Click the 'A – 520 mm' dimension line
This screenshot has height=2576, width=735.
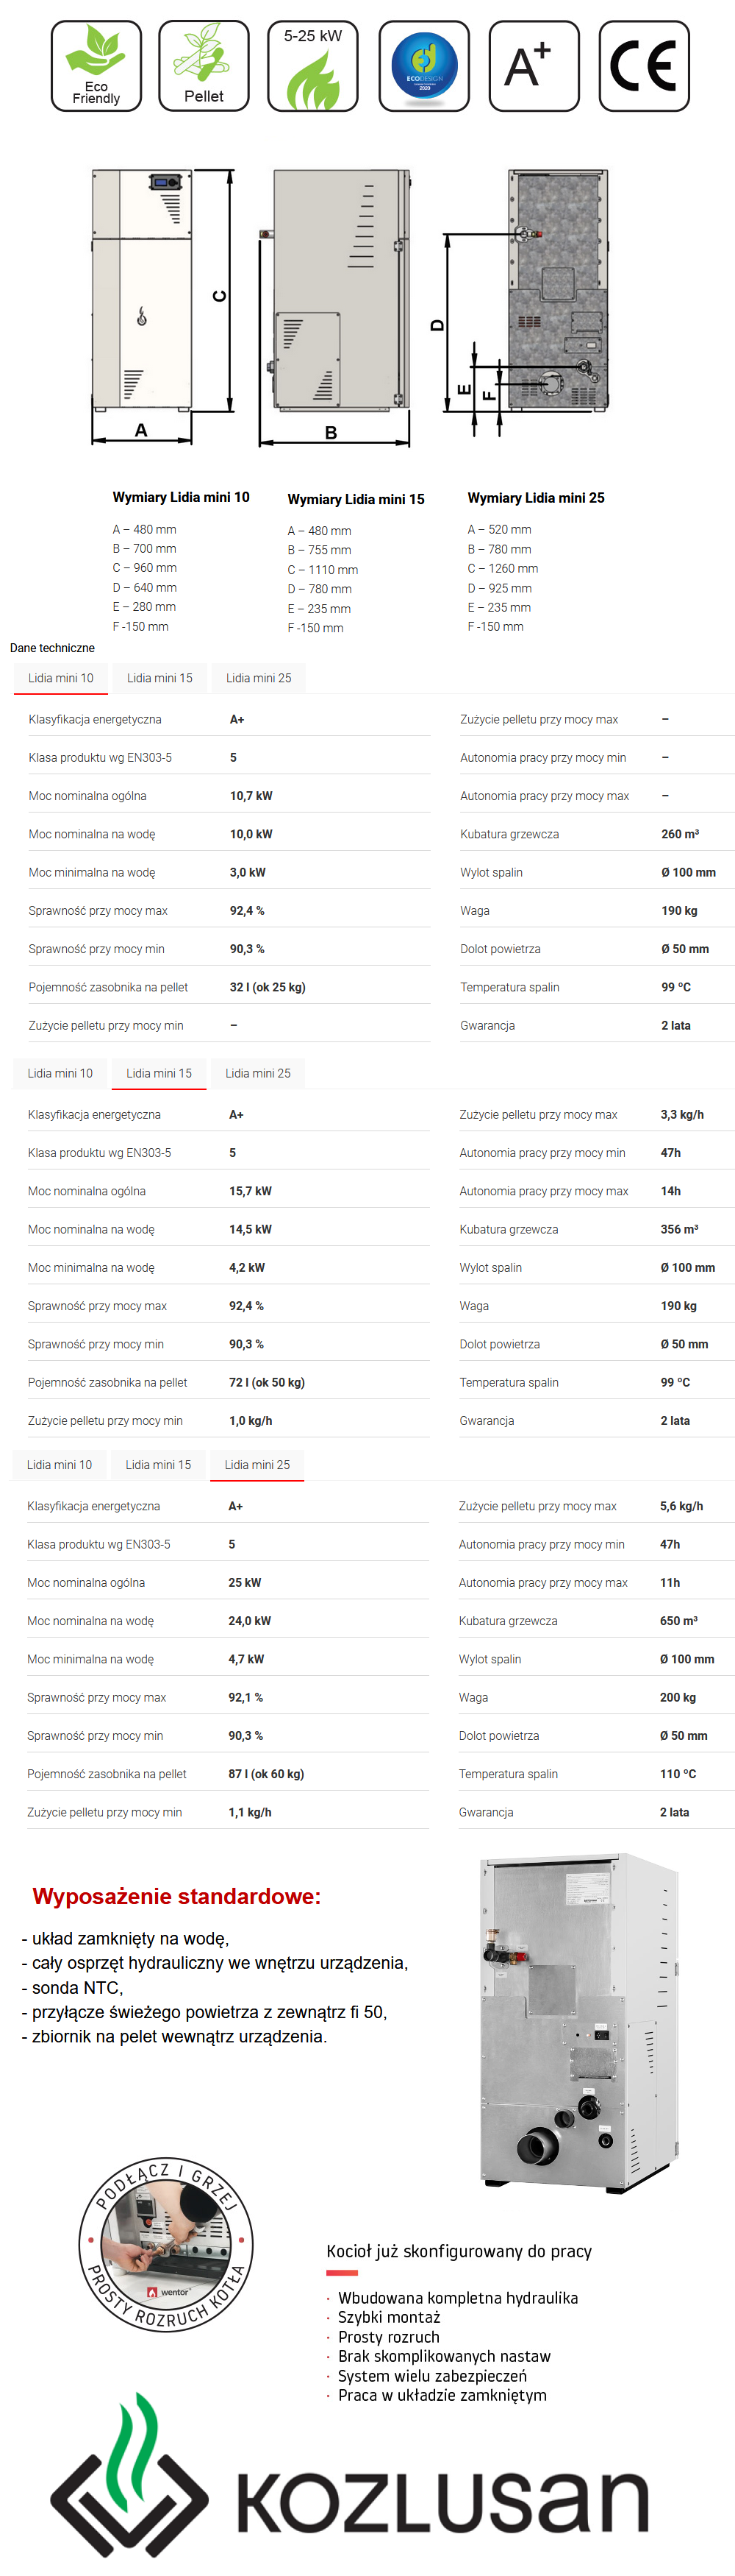pos(499,529)
